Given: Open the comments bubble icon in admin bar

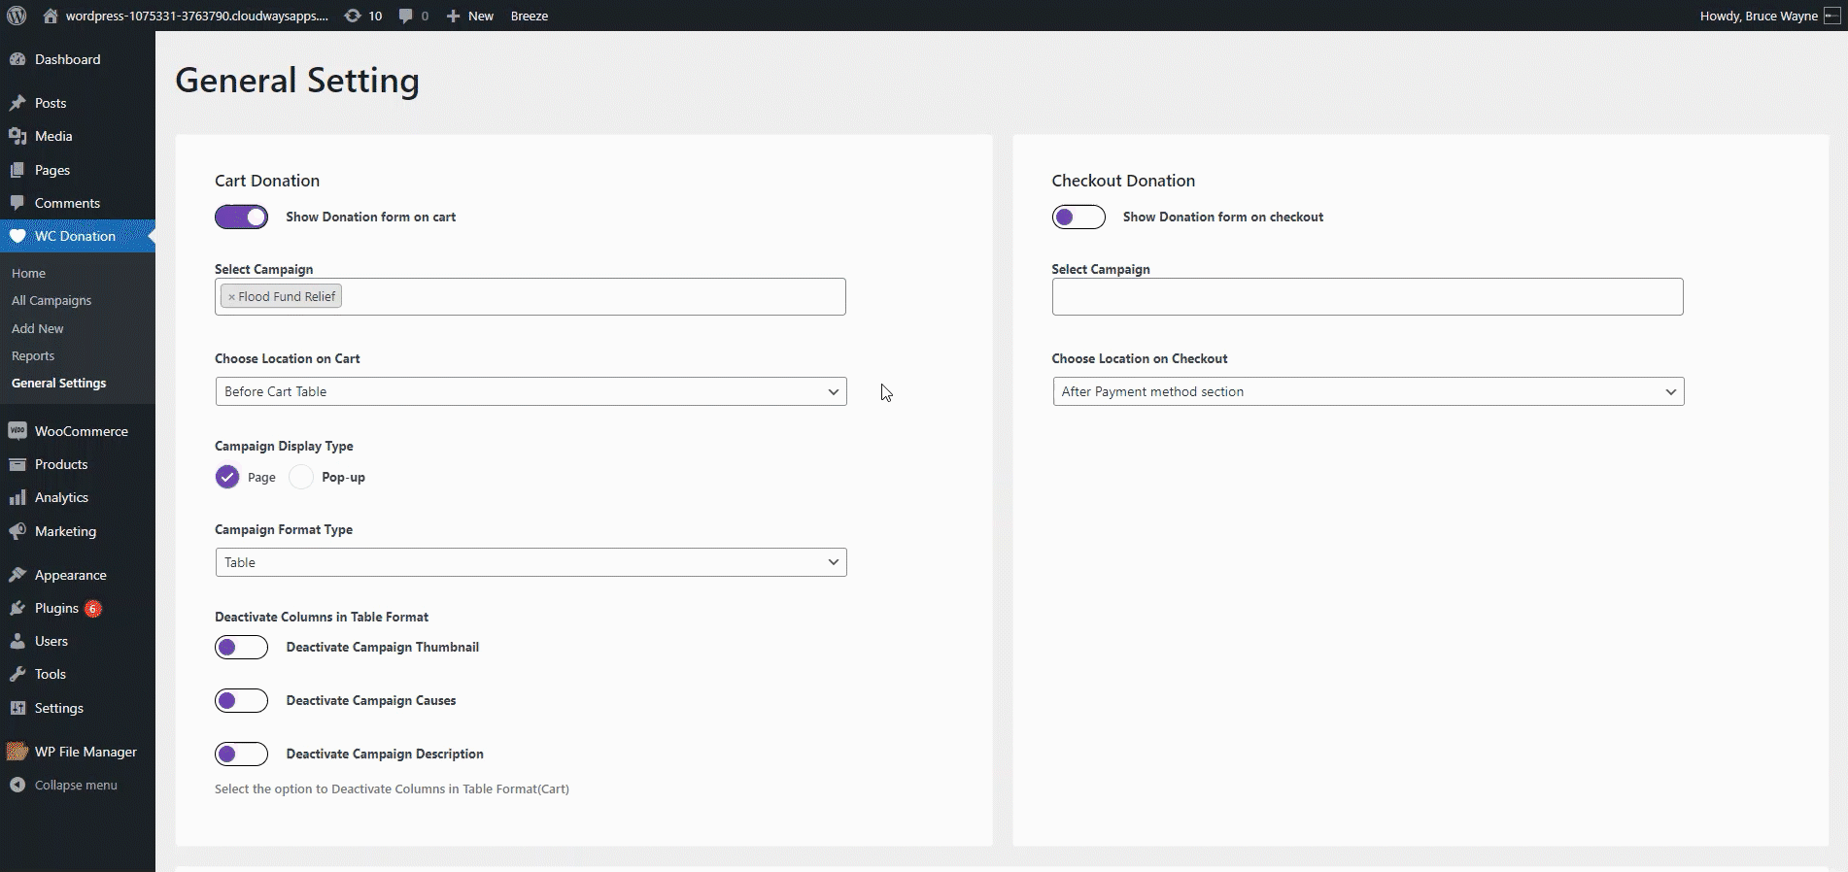Looking at the screenshot, I should tap(406, 16).
